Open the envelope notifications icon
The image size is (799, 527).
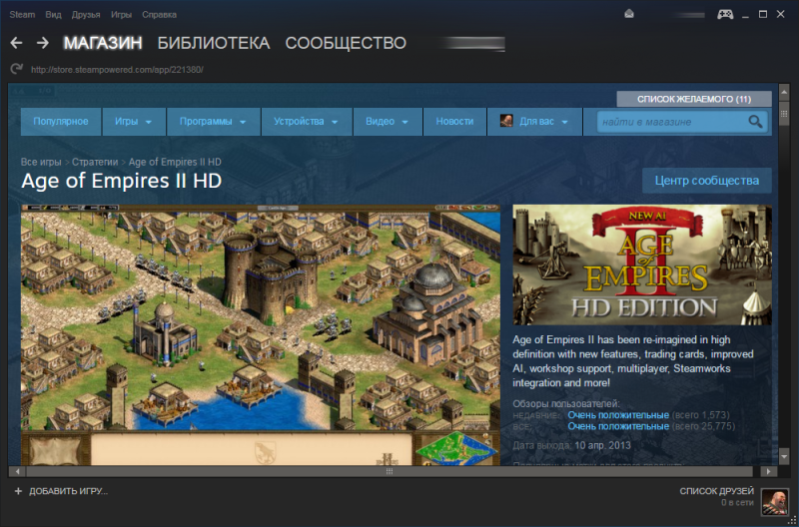(x=629, y=14)
